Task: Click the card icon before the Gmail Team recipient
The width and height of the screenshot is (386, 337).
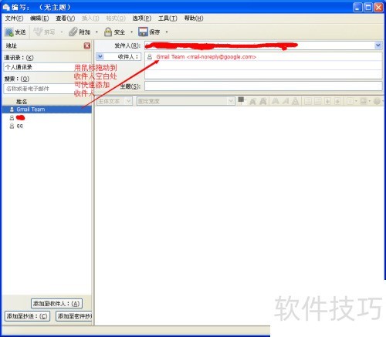Action: 150,57
